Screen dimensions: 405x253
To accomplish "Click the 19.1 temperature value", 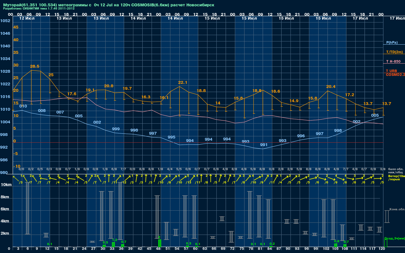I will point(90,90).
